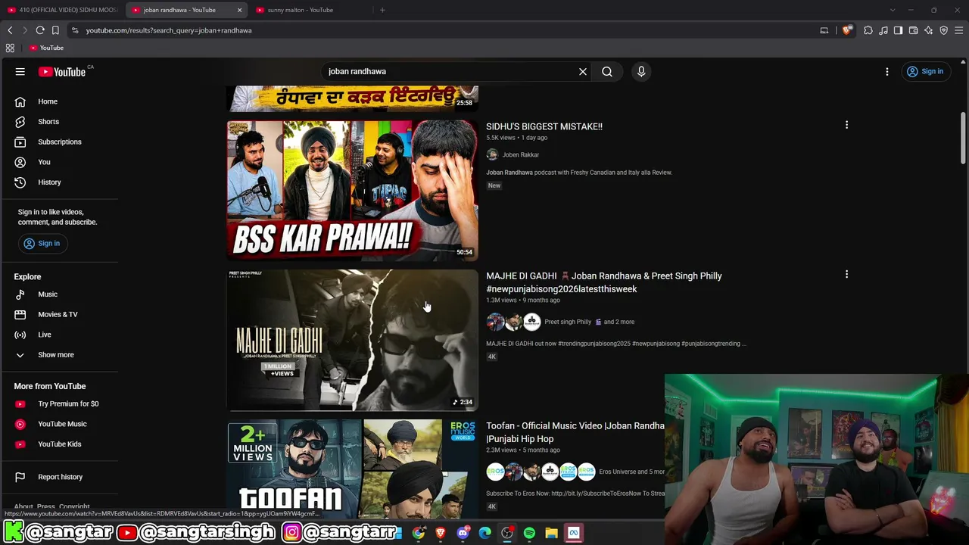
Task: Open the tab search dropdown chevron
Action: tap(892, 10)
